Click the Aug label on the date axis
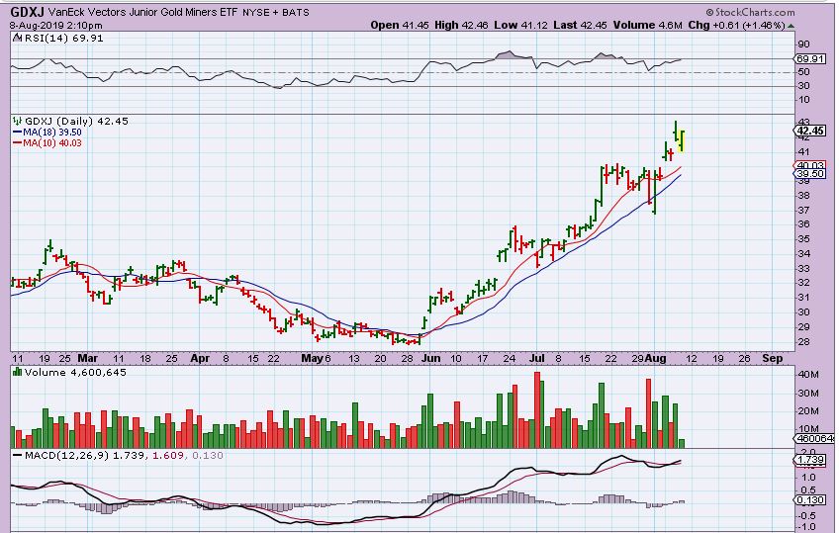This screenshot has height=533, width=839. 655,358
